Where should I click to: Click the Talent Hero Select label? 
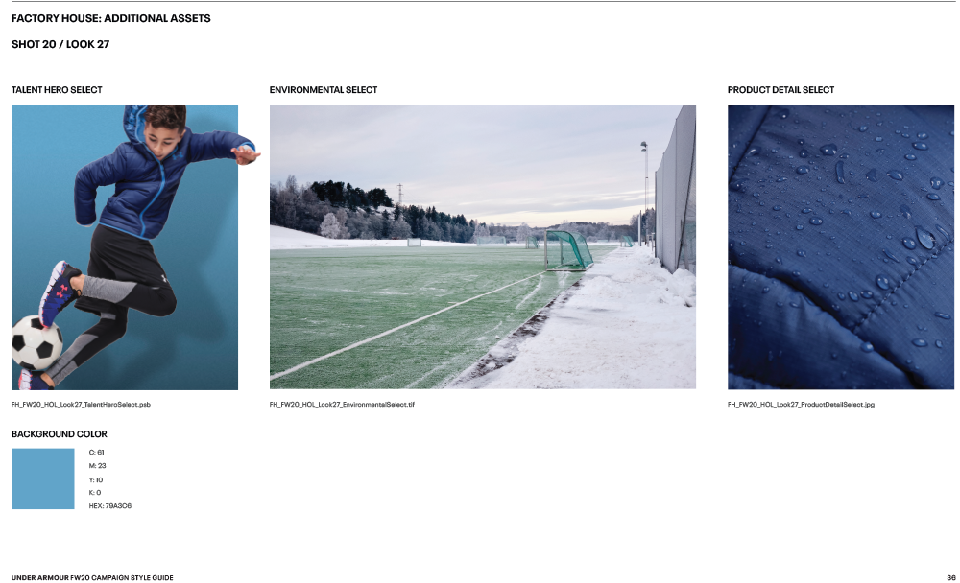pyautogui.click(x=57, y=90)
